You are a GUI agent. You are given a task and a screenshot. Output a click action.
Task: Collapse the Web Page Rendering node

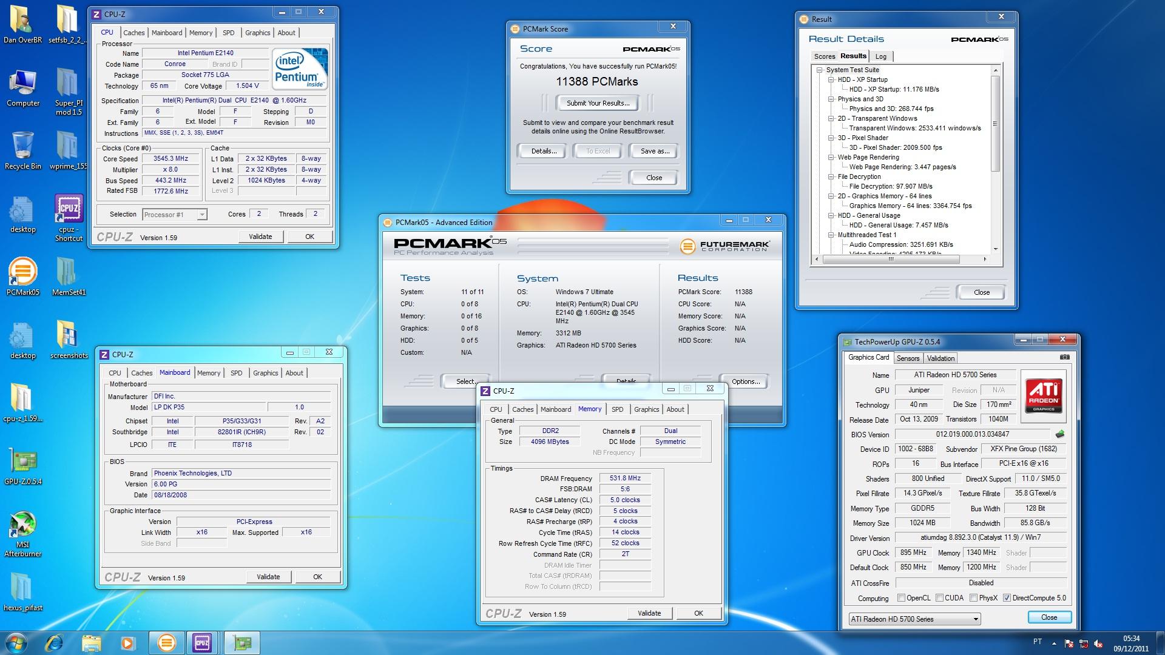[831, 157]
